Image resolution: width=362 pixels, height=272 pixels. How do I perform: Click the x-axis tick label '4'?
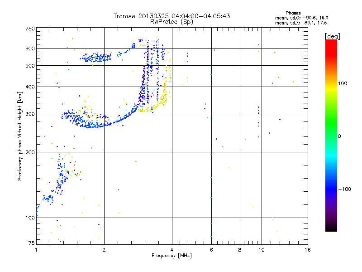172,250
